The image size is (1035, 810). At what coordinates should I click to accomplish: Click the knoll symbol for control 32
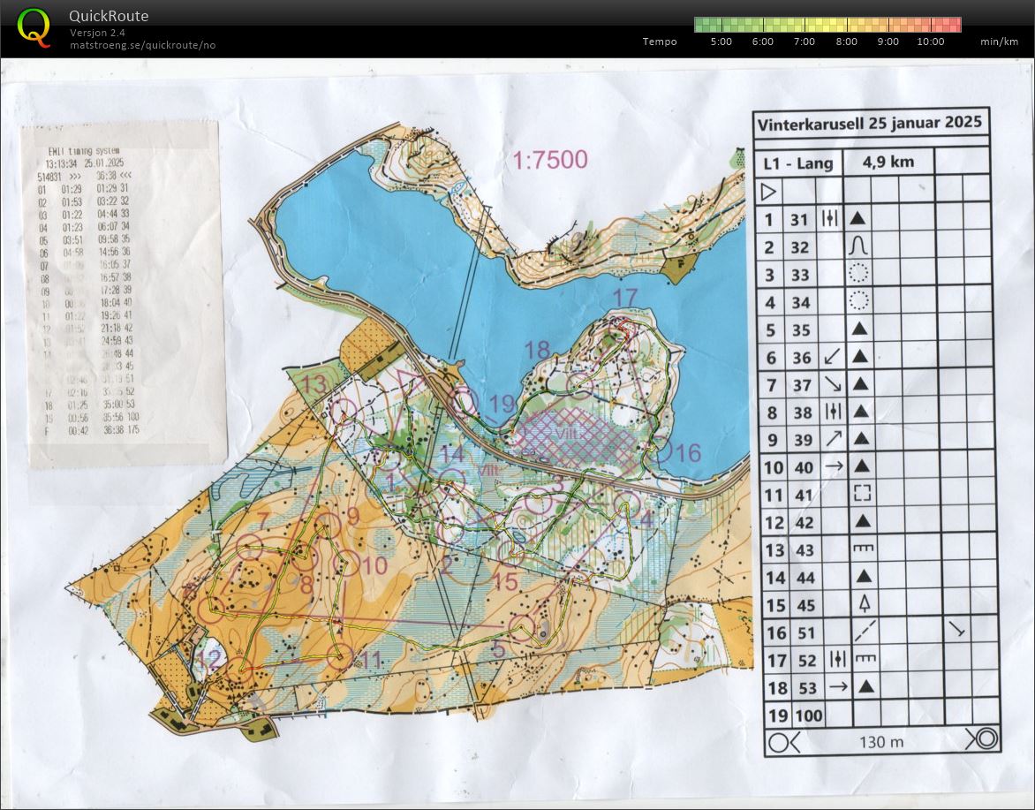tap(857, 246)
